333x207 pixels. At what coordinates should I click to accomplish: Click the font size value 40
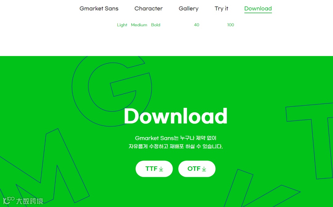pos(197,25)
